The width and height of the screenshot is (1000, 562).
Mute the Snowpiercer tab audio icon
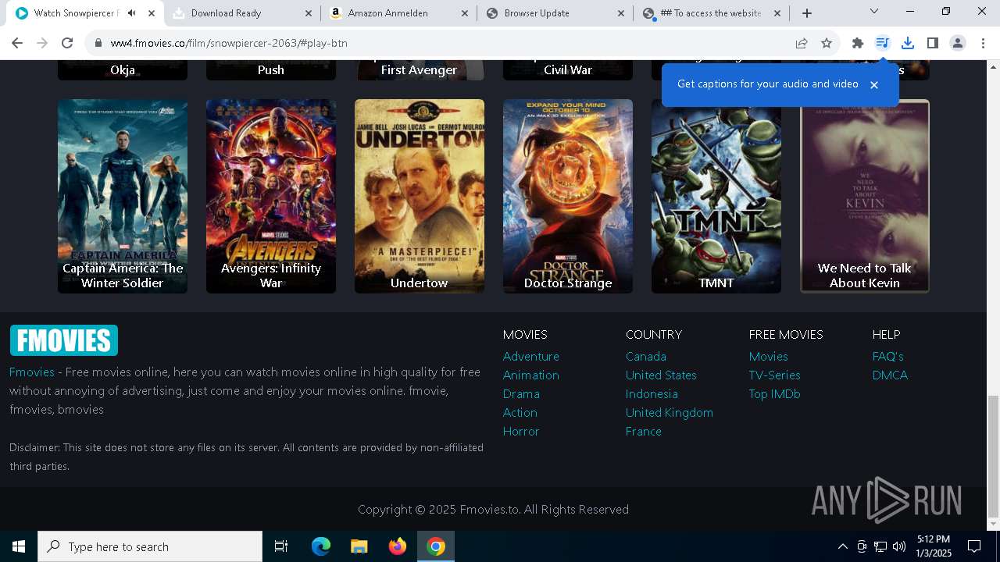(x=132, y=13)
